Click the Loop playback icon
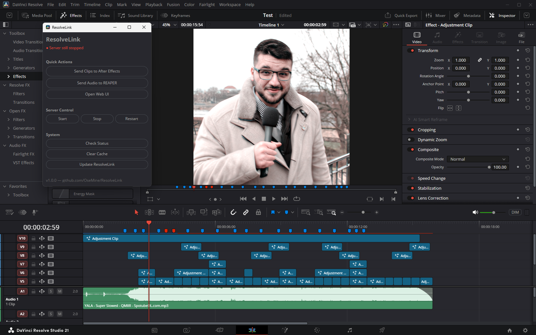The width and height of the screenshot is (536, 335). point(297,199)
